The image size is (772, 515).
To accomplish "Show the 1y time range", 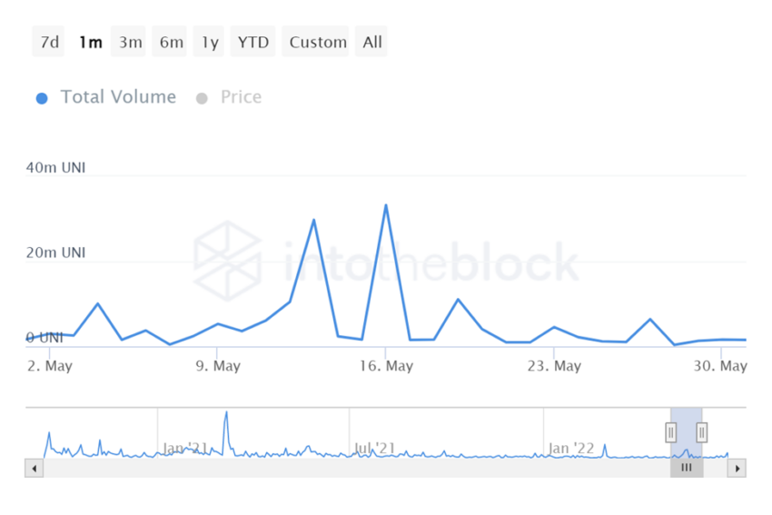I will [x=210, y=42].
